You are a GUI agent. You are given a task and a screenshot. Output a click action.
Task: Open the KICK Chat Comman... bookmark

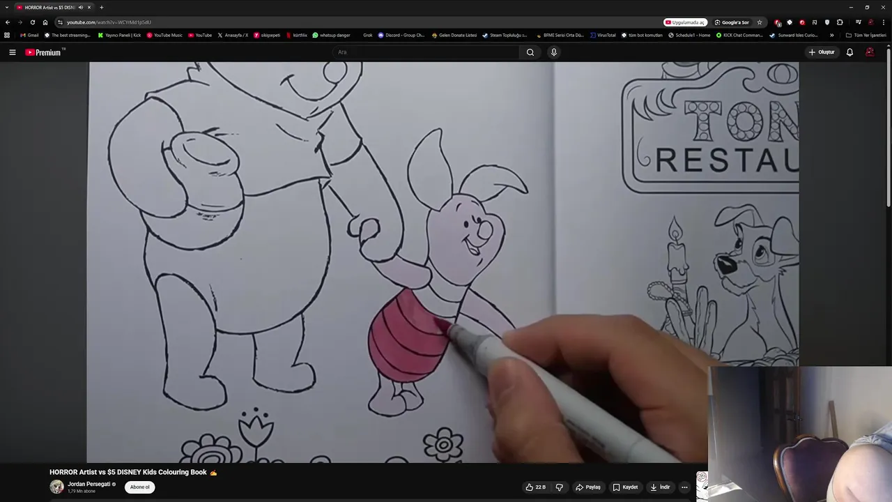pos(739,35)
